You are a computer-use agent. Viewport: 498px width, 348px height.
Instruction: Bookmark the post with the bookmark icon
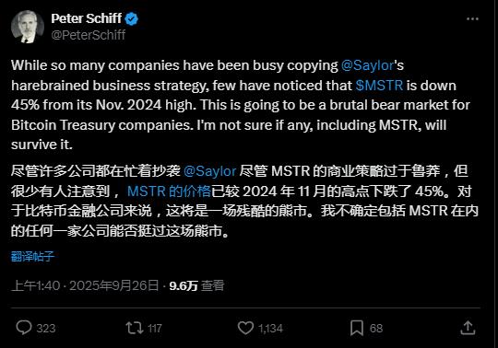coord(357,328)
